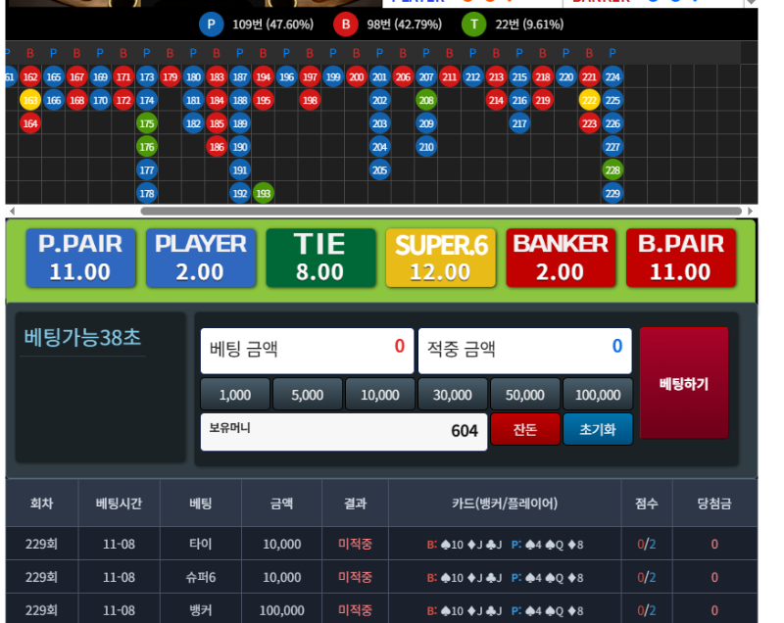Click the blue P player statistics icon

coord(211,24)
